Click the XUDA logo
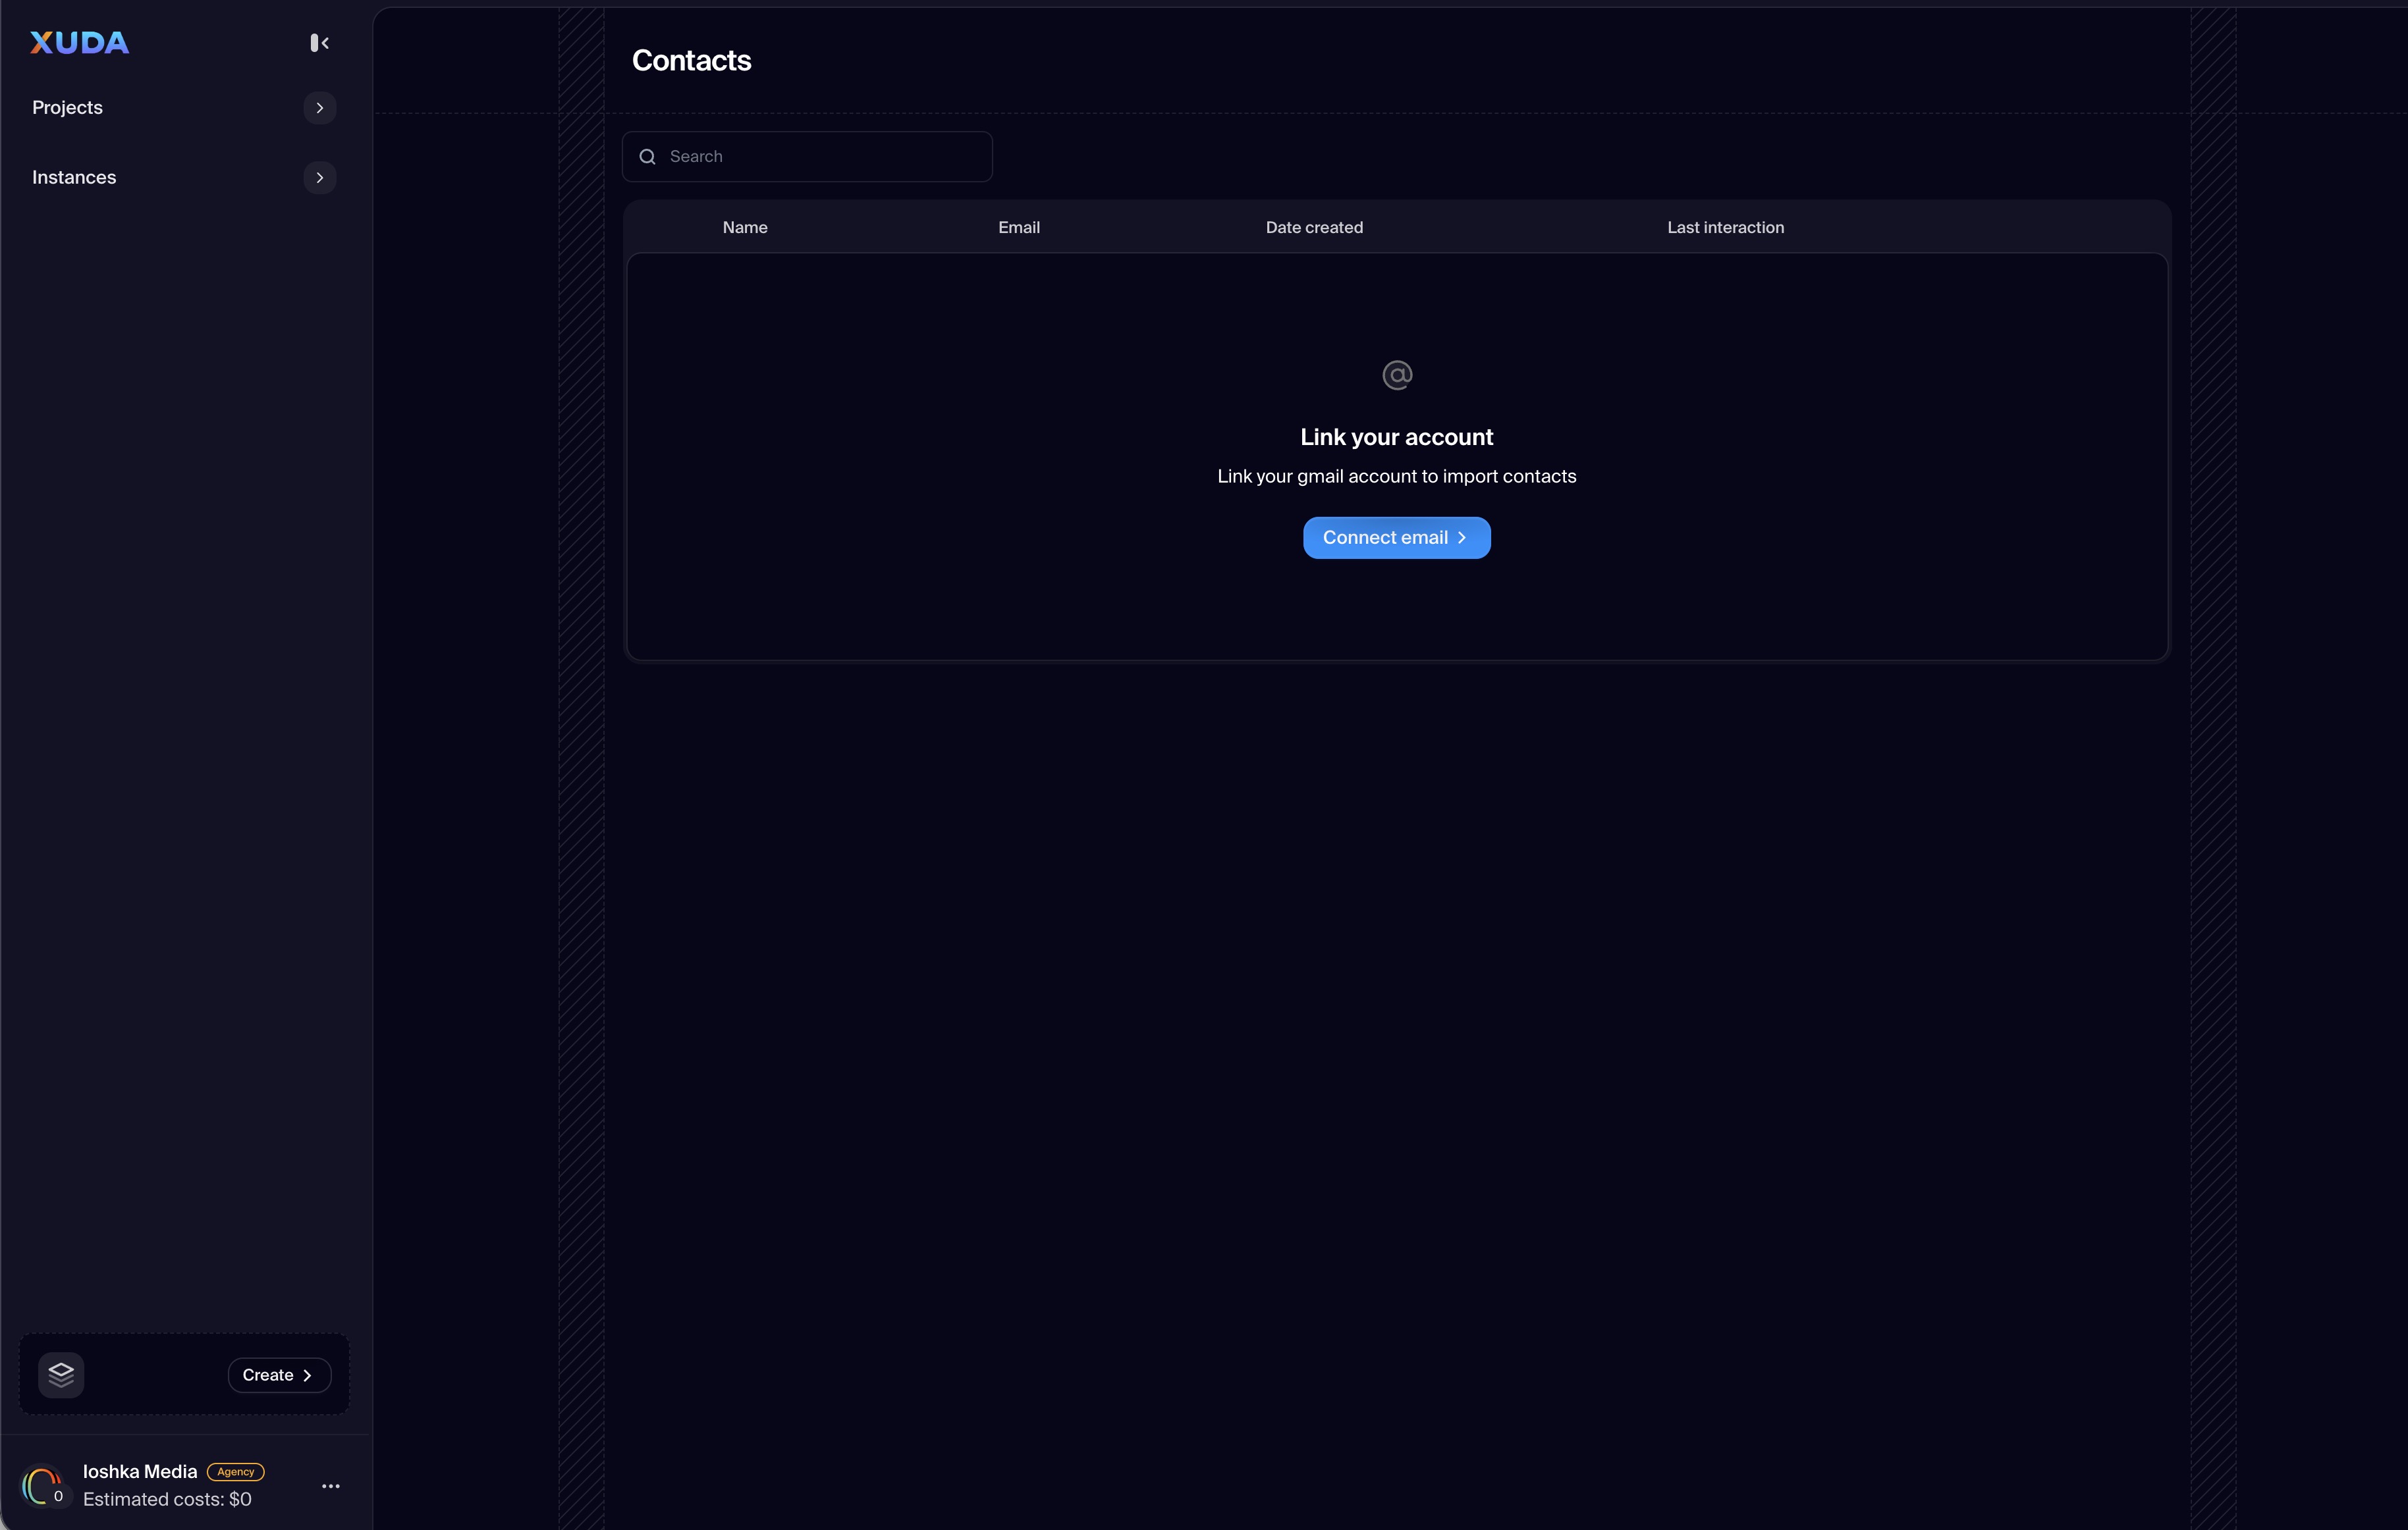This screenshot has width=2408, height=1530. click(x=79, y=43)
